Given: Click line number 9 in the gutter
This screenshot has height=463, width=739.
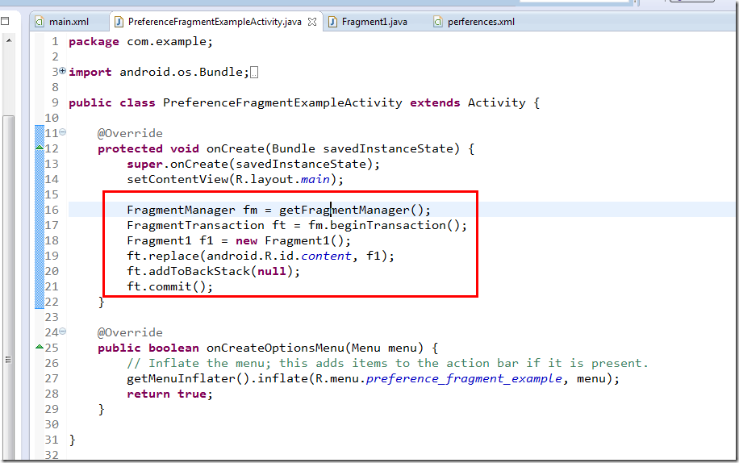Looking at the screenshot, I should tap(55, 102).
